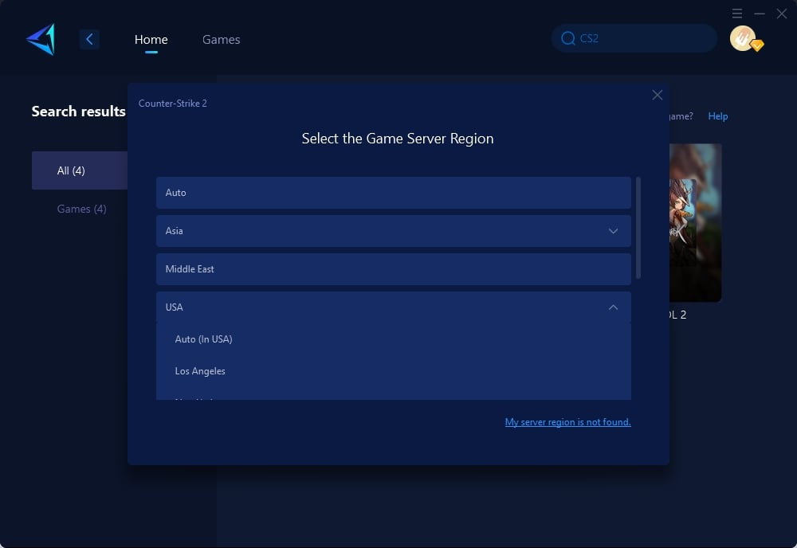Choose the Auto server region
This screenshot has width=797, height=548.
[x=394, y=193]
